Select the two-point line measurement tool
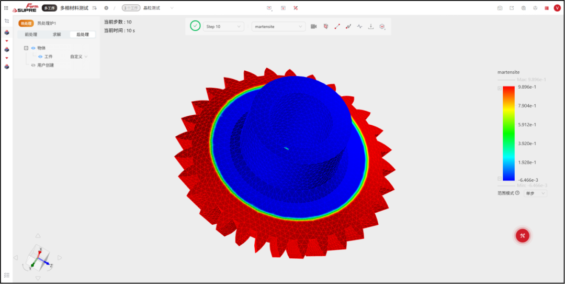The height and width of the screenshot is (284, 565). pos(337,26)
